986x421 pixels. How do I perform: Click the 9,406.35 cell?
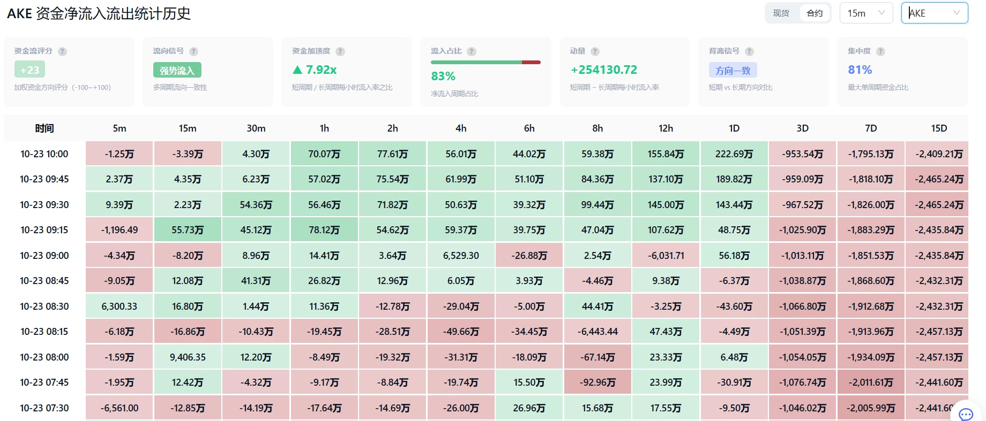[x=188, y=357]
